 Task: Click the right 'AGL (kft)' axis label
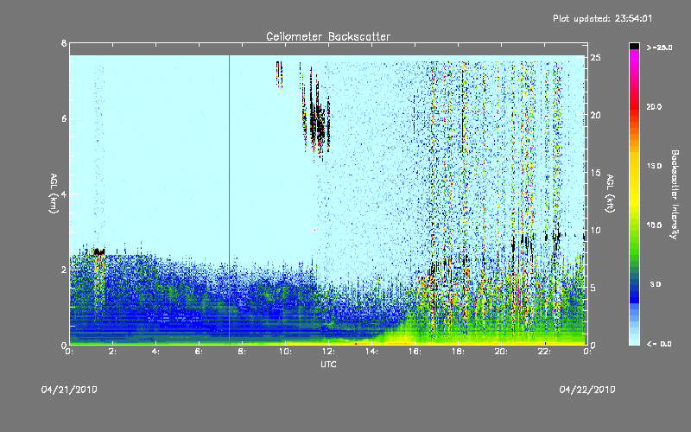610,194
